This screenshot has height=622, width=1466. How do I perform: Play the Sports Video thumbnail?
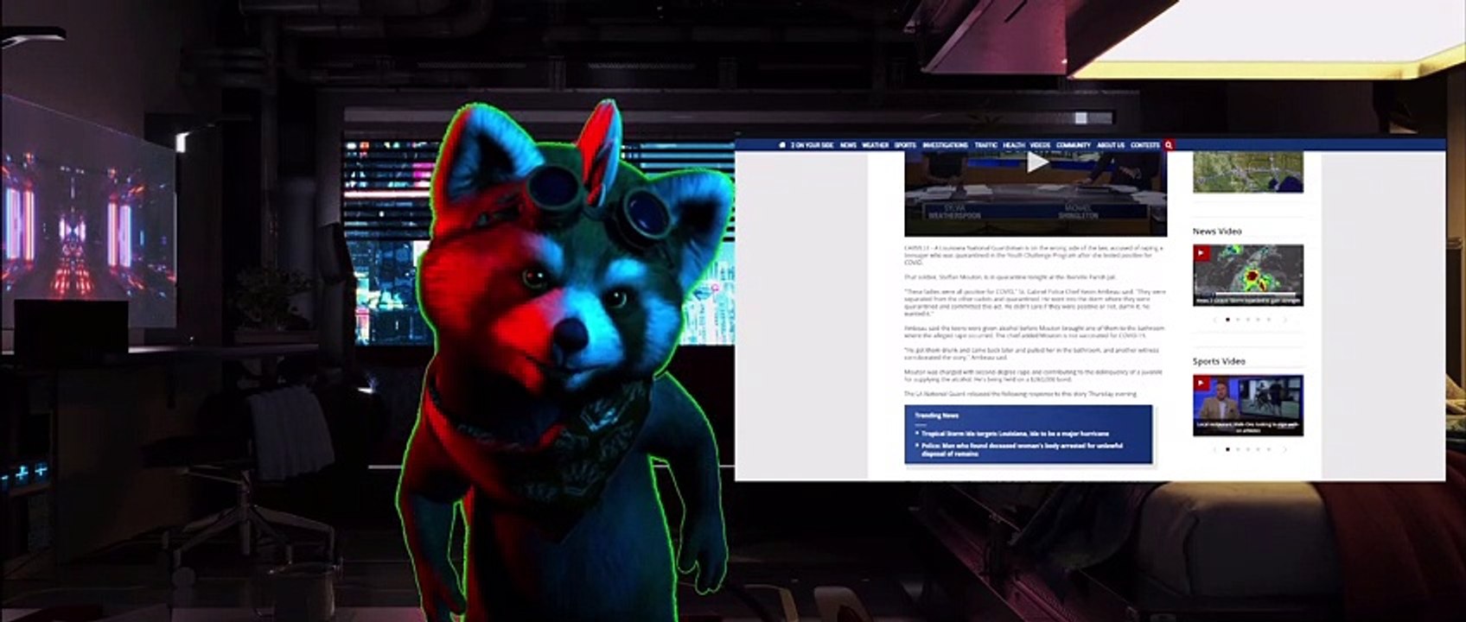(x=1248, y=405)
